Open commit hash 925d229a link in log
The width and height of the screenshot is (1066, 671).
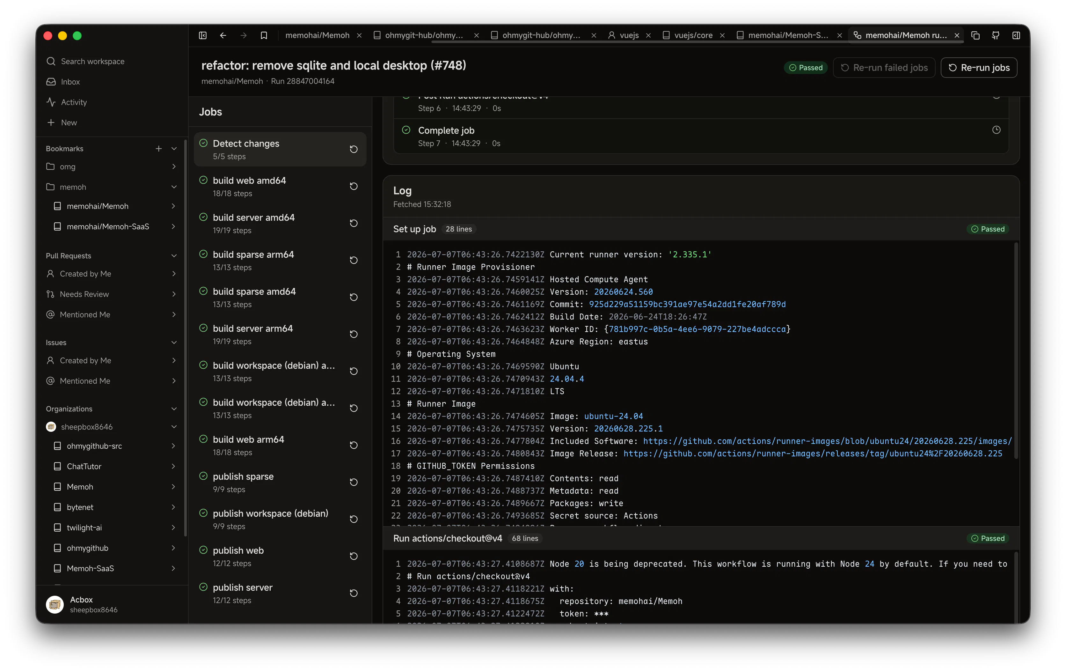pos(687,305)
